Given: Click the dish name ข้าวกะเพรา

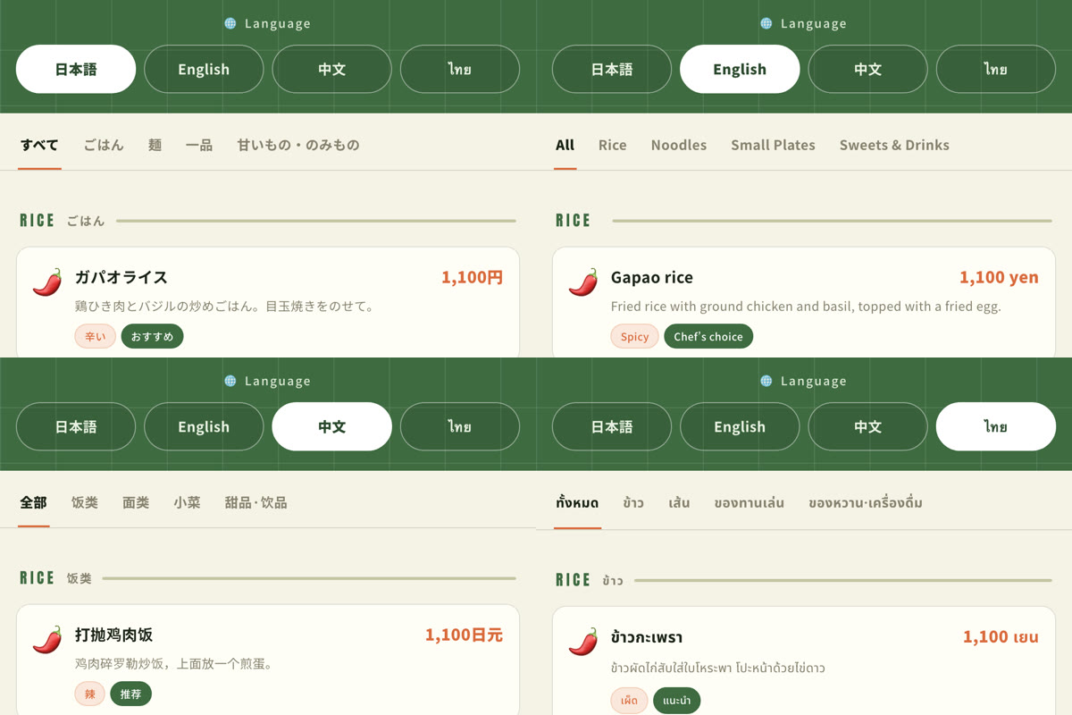Looking at the screenshot, I should 647,637.
